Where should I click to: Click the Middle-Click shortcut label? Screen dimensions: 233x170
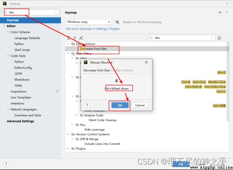217,82
